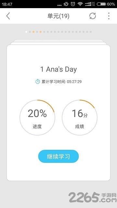Open the three-dot overflow menu
The image size is (117, 208).
pos(109,16)
